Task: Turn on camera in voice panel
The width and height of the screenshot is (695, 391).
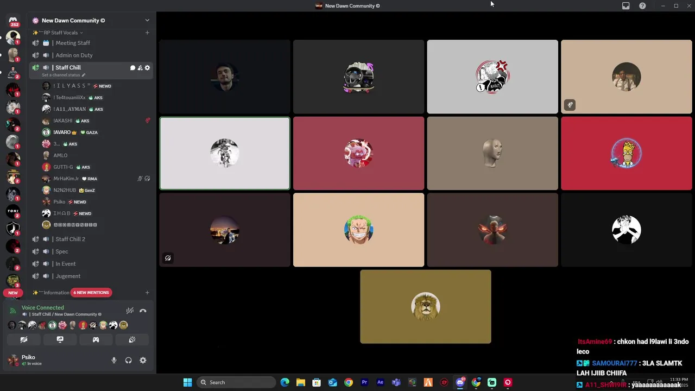Action: pyautogui.click(x=24, y=339)
